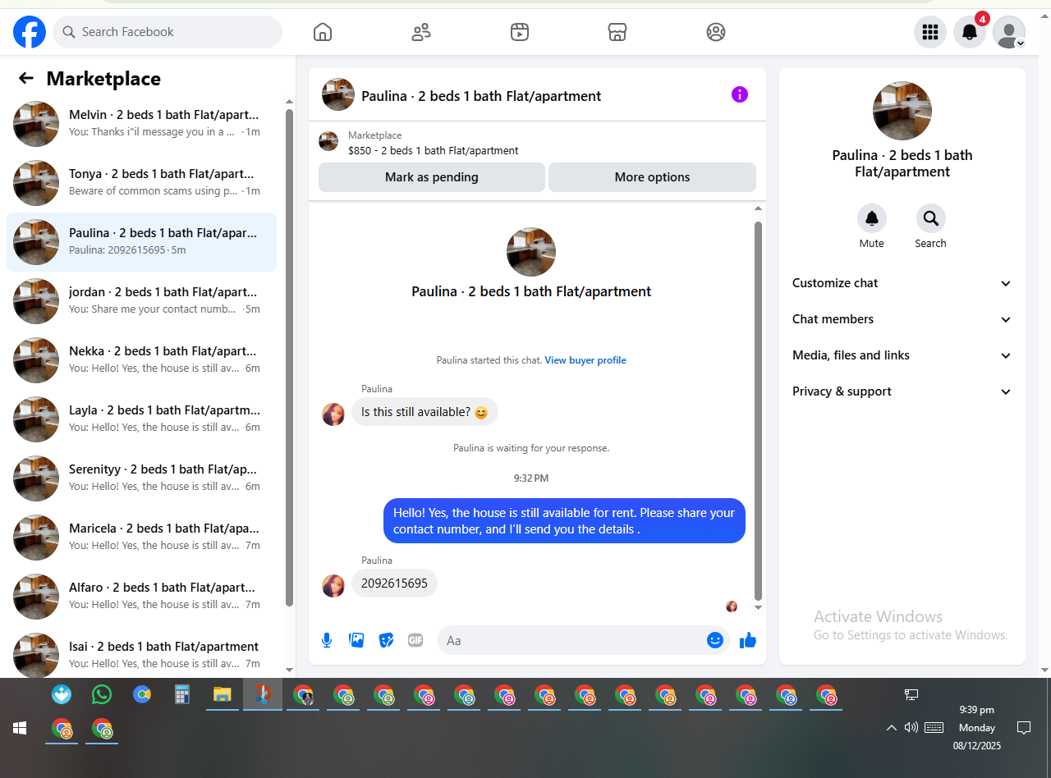The width and height of the screenshot is (1051, 778).
Task: Go back using the arrow beside Marketplace
Action: tap(26, 78)
